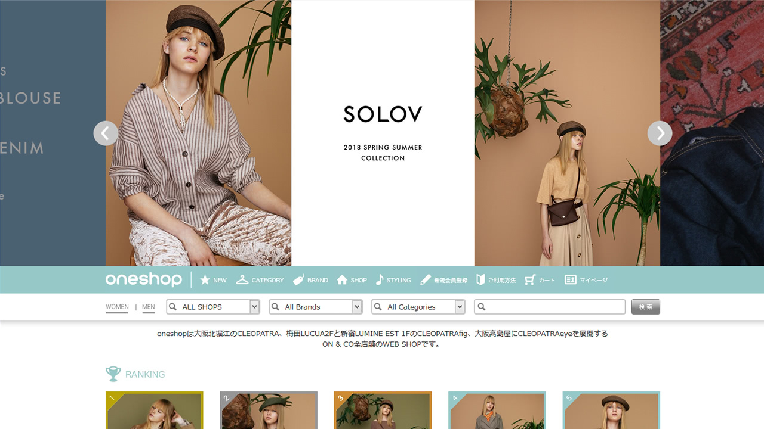
Task: Open the shopping cart icon
Action: [x=530, y=280]
